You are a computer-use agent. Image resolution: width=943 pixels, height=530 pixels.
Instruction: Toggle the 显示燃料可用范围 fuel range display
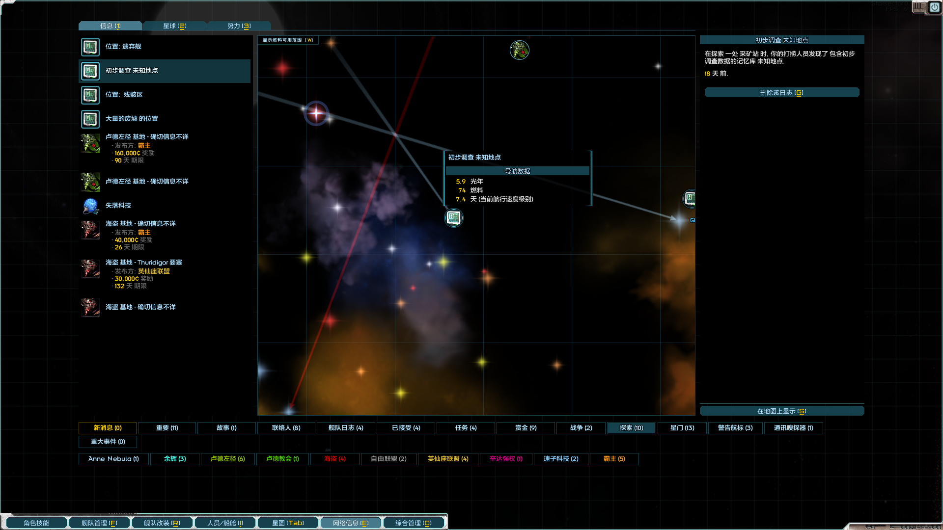pos(288,40)
